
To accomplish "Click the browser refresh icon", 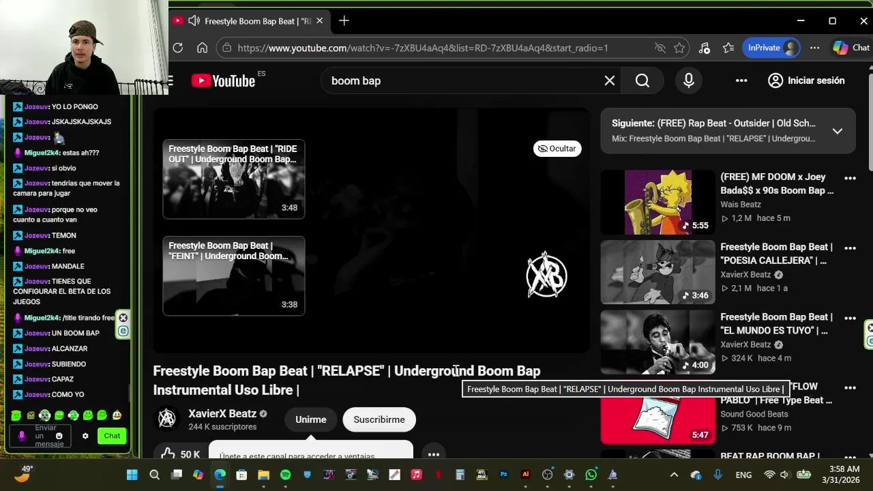I will pos(178,48).
